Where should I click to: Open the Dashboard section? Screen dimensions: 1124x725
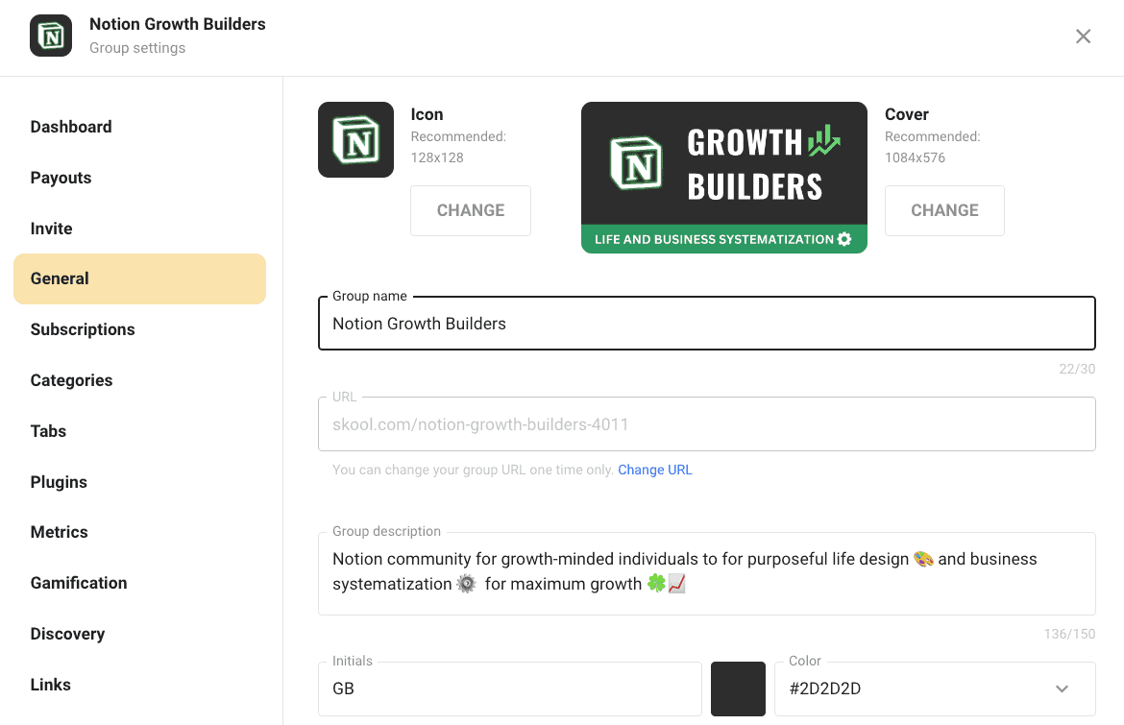tap(71, 127)
